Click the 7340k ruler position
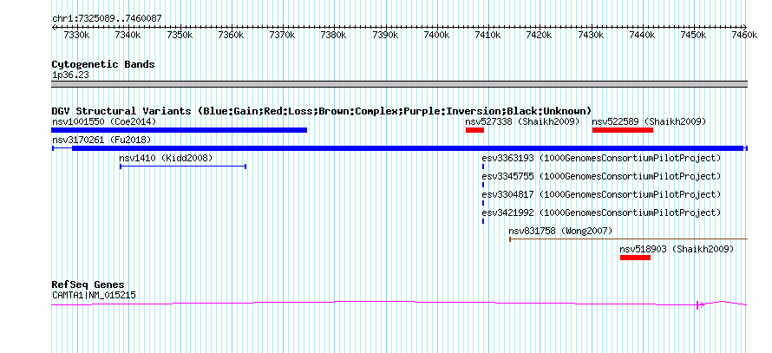This screenshot has height=353, width=772. tap(128, 36)
